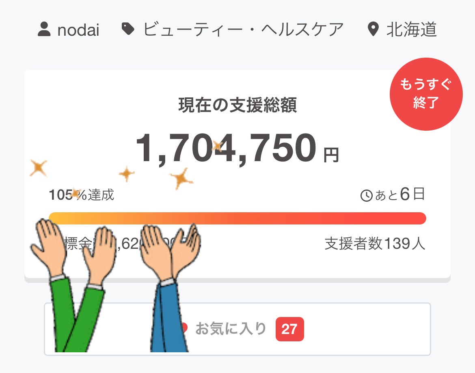Viewport: 475px width, 373px height.
Task: Click the red 27 favorites count badge
Action: pyautogui.click(x=289, y=329)
